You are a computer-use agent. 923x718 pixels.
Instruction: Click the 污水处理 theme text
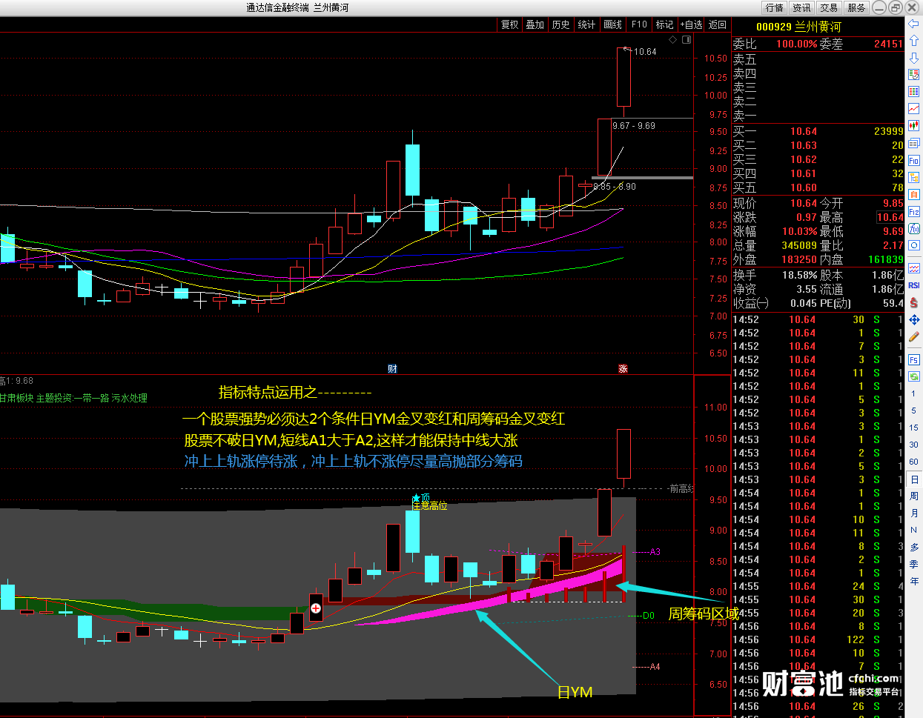(130, 398)
